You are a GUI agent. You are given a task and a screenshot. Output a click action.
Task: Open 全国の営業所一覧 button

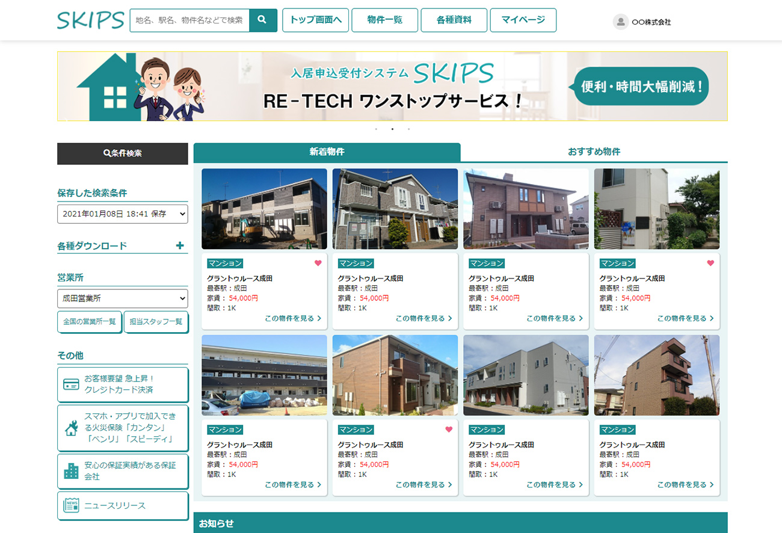(90, 321)
